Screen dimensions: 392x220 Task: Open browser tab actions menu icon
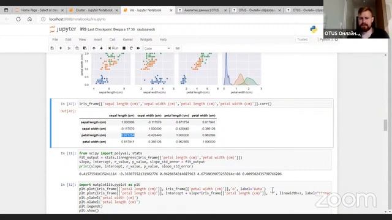[x=6, y=10]
